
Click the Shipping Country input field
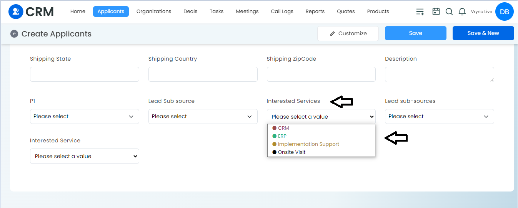(x=203, y=74)
